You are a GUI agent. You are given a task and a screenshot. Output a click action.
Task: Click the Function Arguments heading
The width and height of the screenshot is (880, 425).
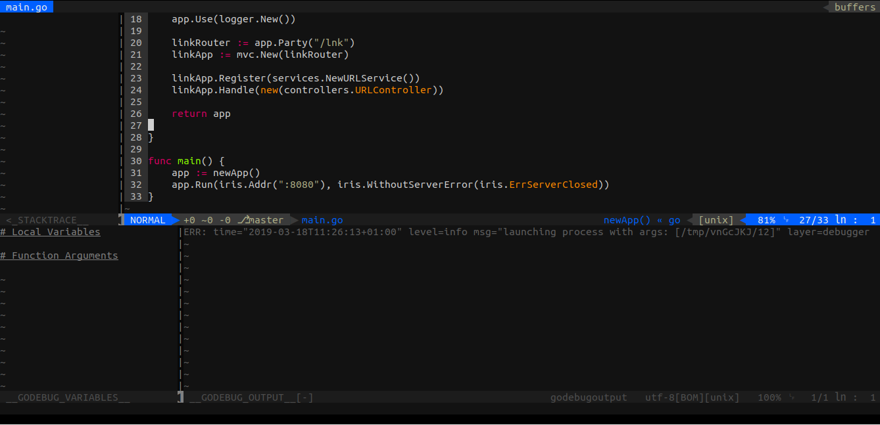click(59, 256)
